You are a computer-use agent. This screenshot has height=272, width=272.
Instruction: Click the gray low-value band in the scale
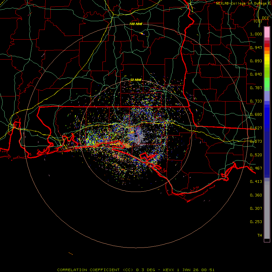coord(267,210)
